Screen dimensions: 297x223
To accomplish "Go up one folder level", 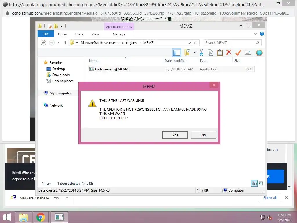I will coord(65,43).
